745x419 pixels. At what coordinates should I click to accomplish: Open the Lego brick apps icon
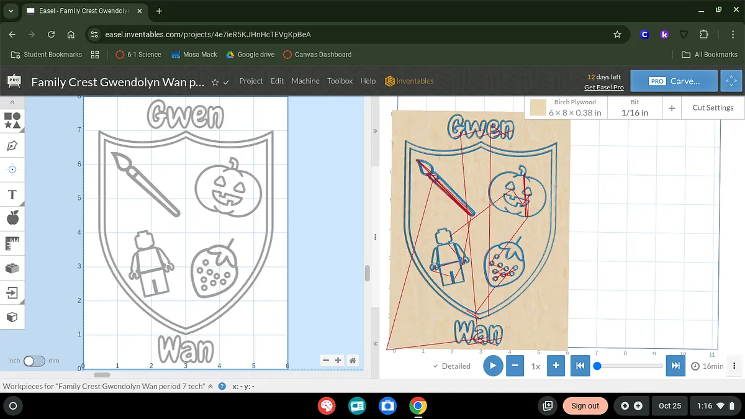click(12, 268)
